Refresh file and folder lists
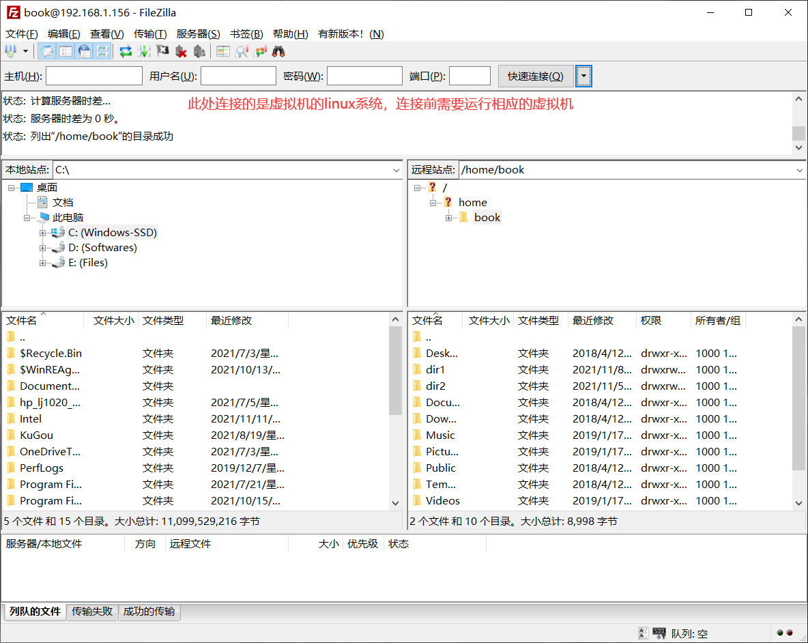The width and height of the screenshot is (808, 643). (126, 51)
